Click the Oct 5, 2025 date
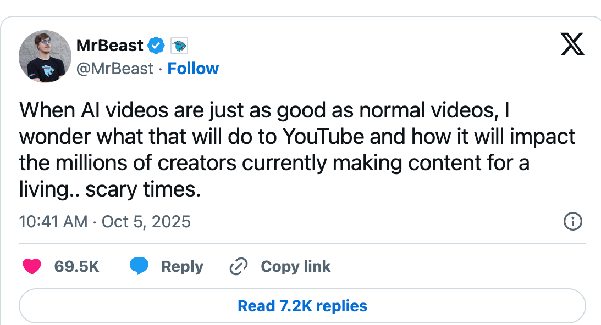The width and height of the screenshot is (601, 325). (x=146, y=222)
